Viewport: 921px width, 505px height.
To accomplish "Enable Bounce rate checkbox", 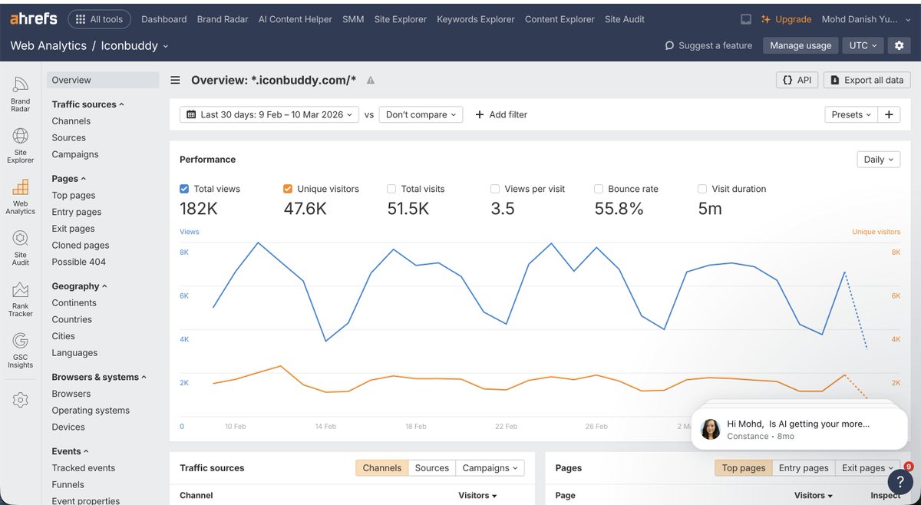I will click(x=599, y=189).
